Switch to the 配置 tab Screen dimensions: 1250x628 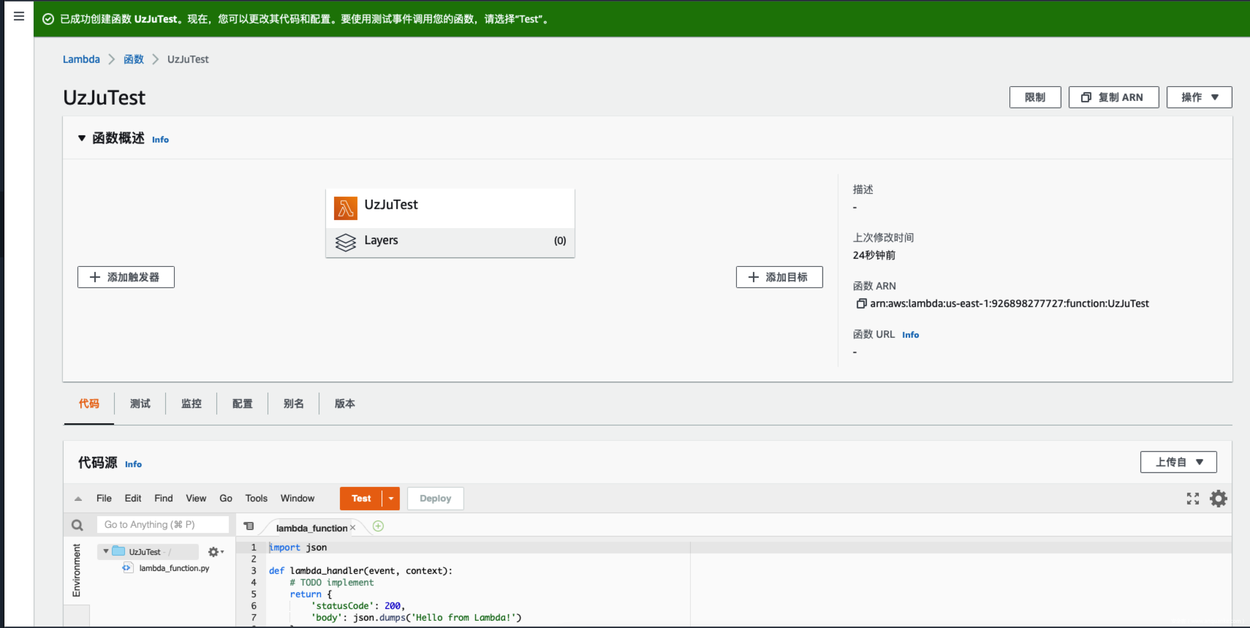(x=242, y=403)
